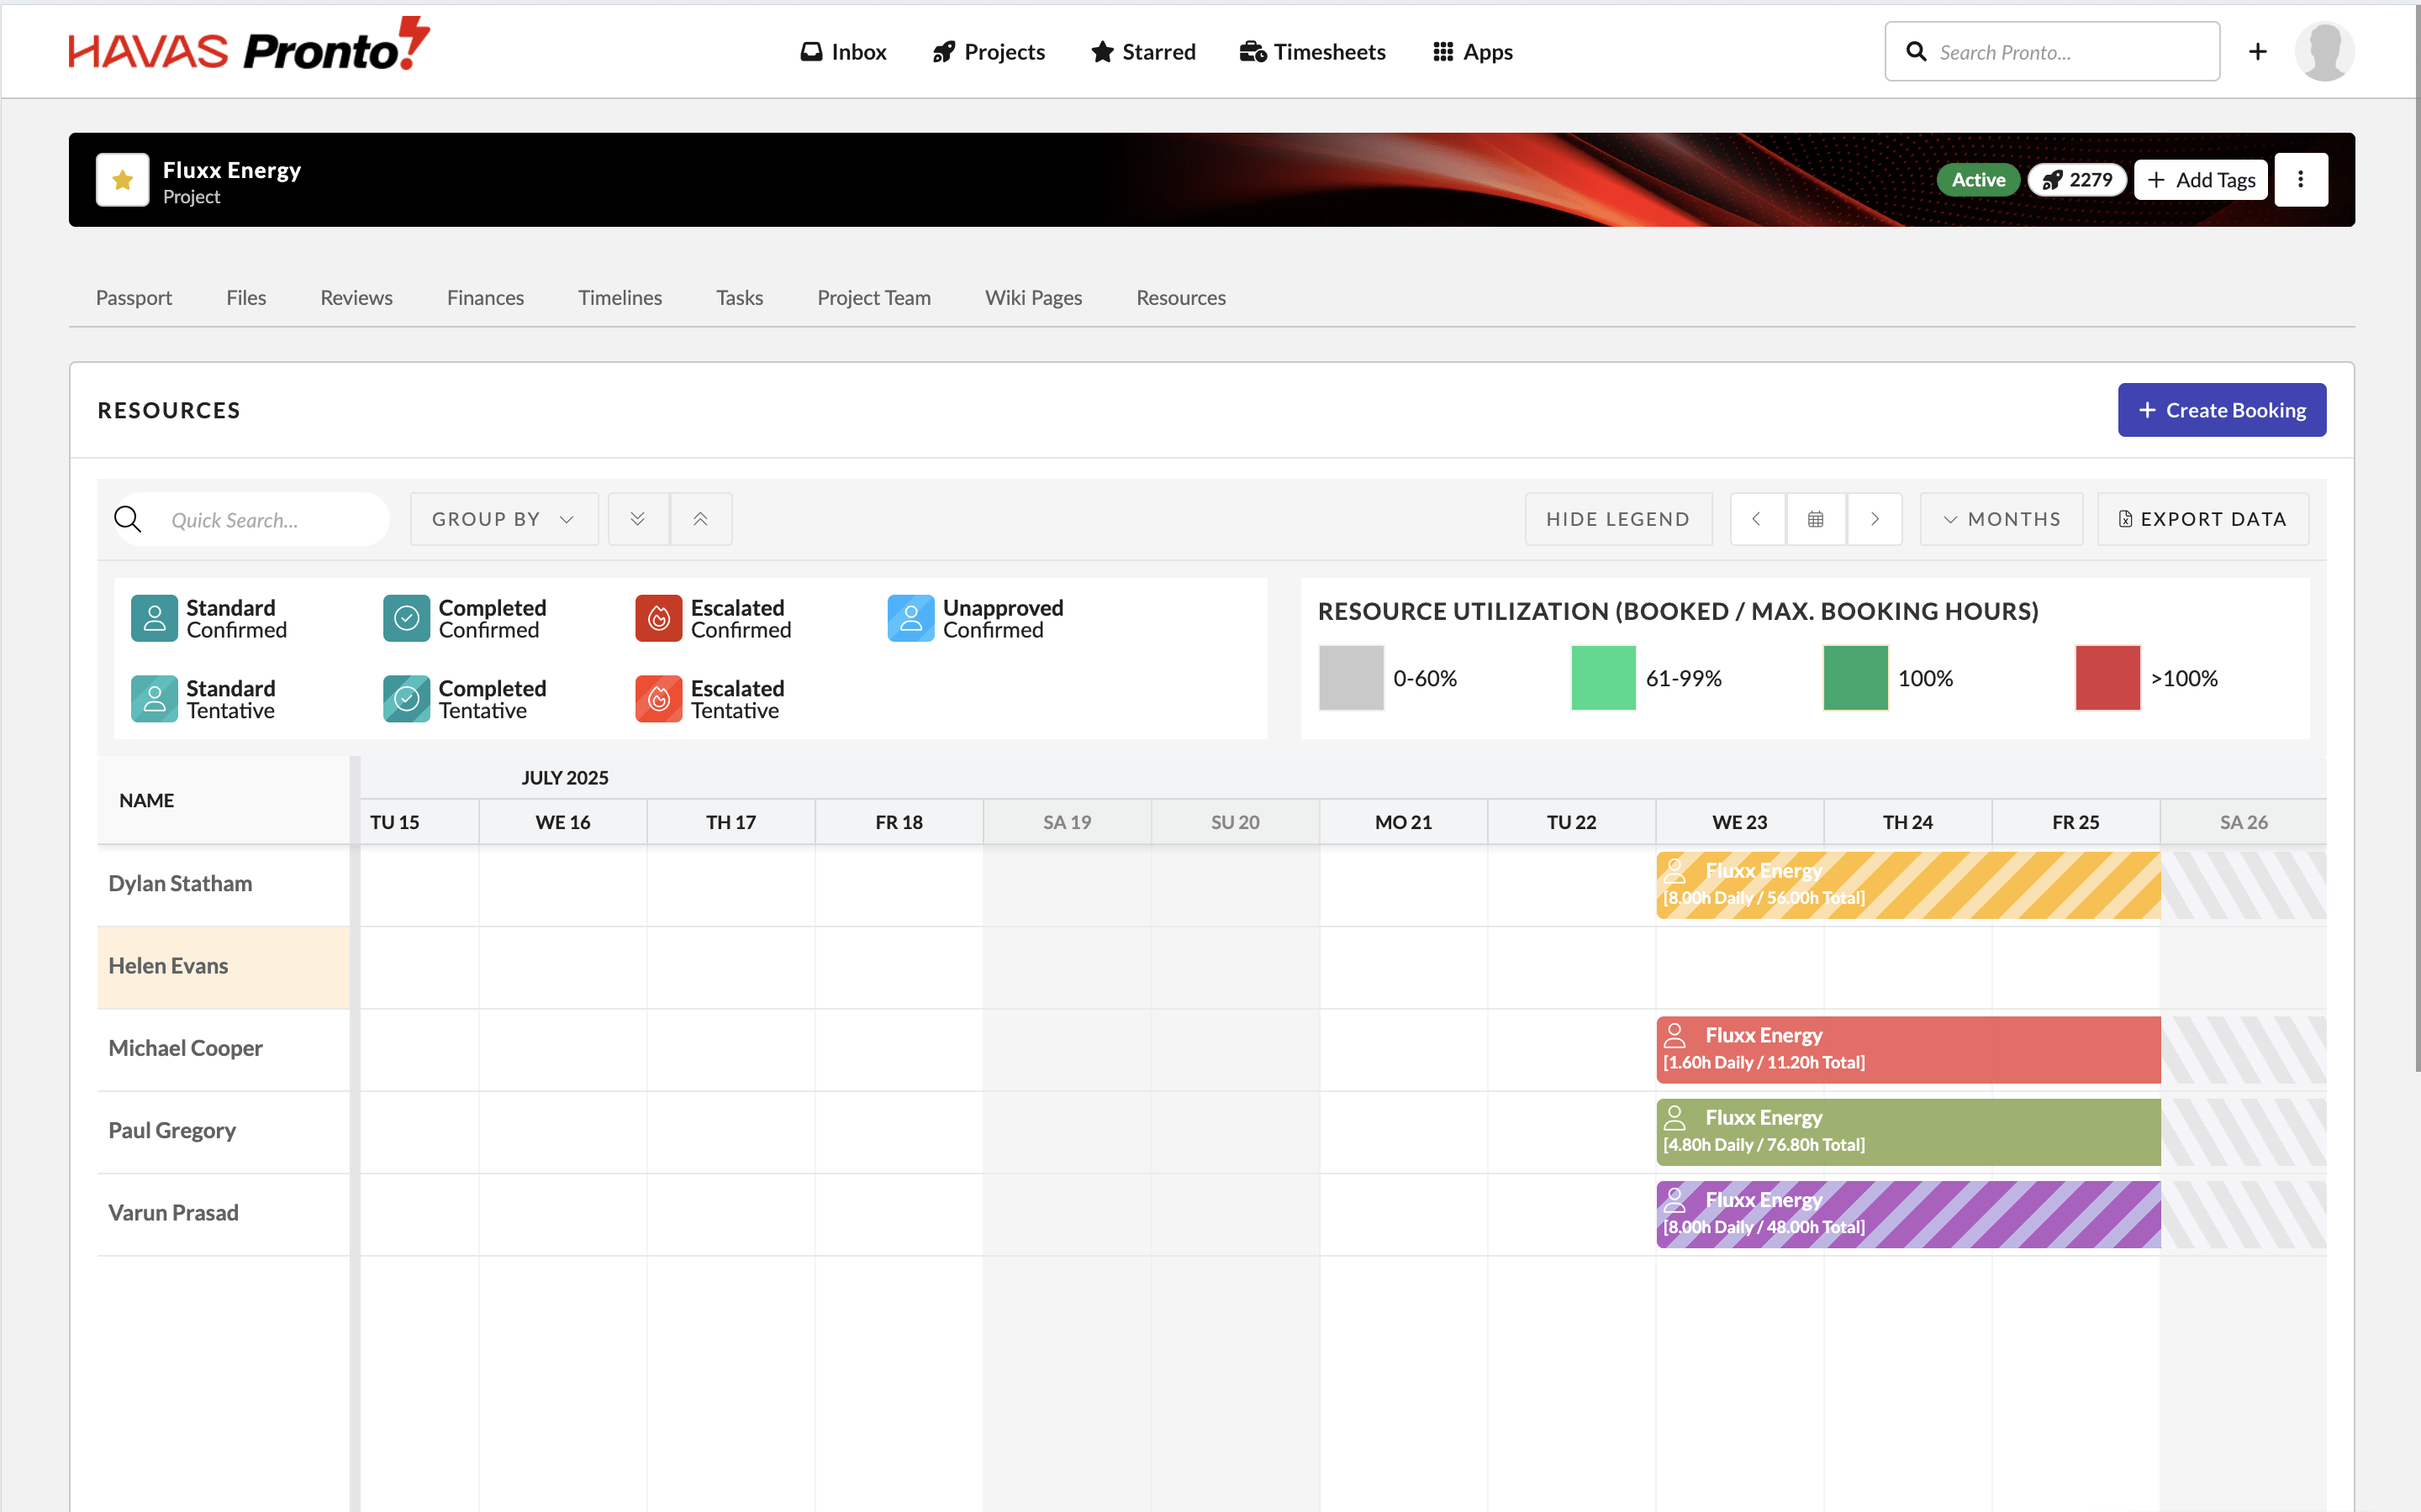This screenshot has height=1512, width=2421.
Task: Click Hide Legend button
Action: pyautogui.click(x=1617, y=519)
